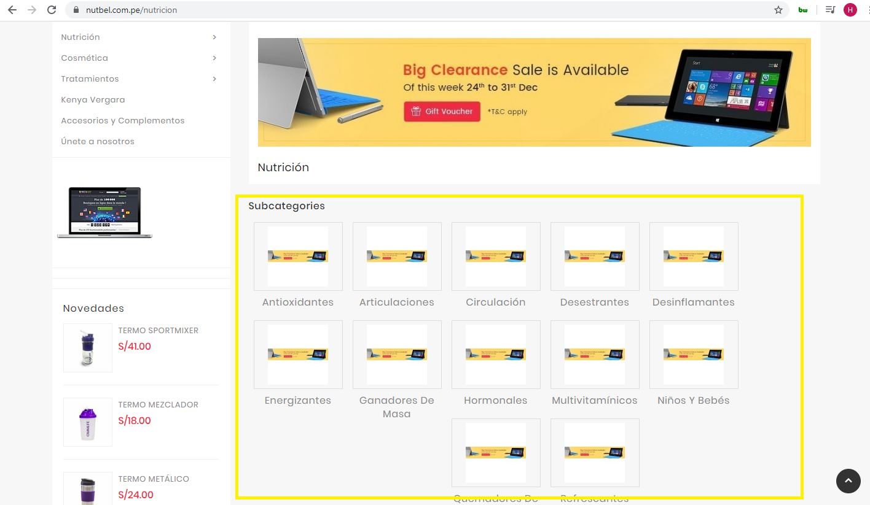Open the media control playlist icon
Image resolution: width=870 pixels, height=505 pixels.
tap(831, 10)
